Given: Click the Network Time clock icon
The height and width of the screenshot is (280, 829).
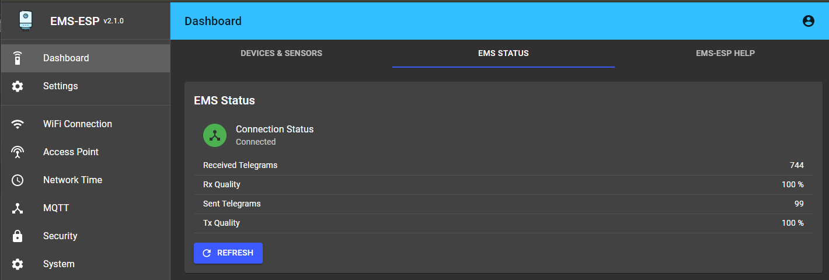Looking at the screenshot, I should [x=18, y=180].
